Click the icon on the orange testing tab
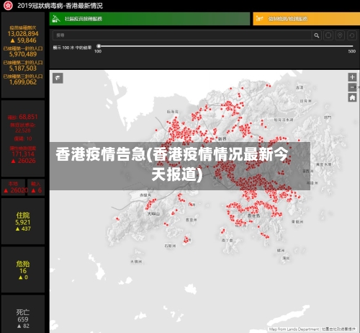Viewport: 360px width, 333px height. 259,19
